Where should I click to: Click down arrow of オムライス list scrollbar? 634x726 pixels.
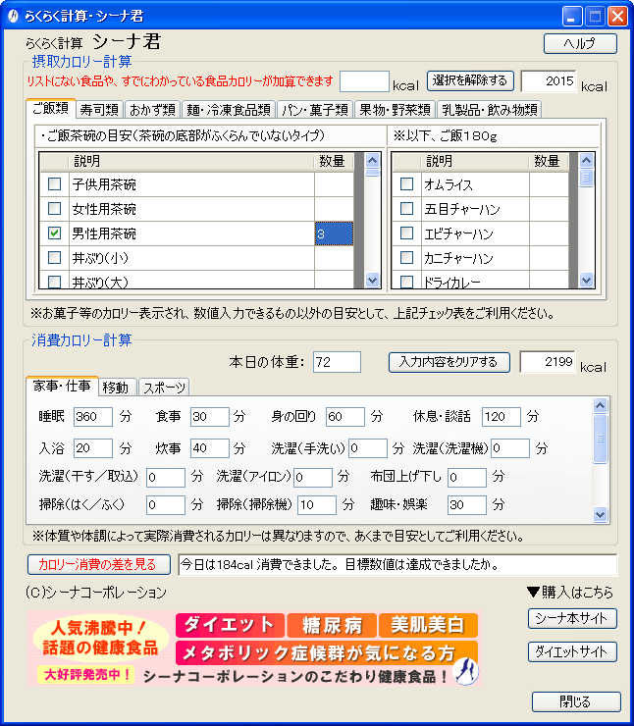(x=586, y=280)
